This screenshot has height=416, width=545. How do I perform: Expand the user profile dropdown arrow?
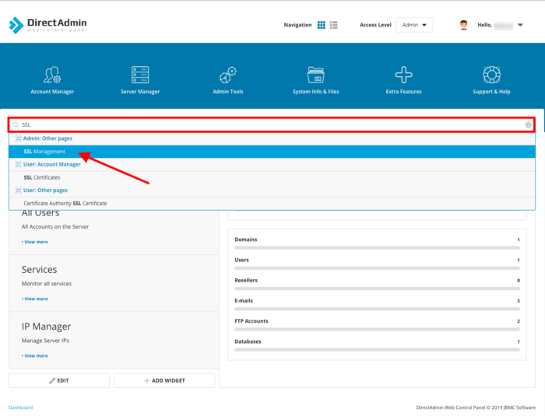[521, 25]
